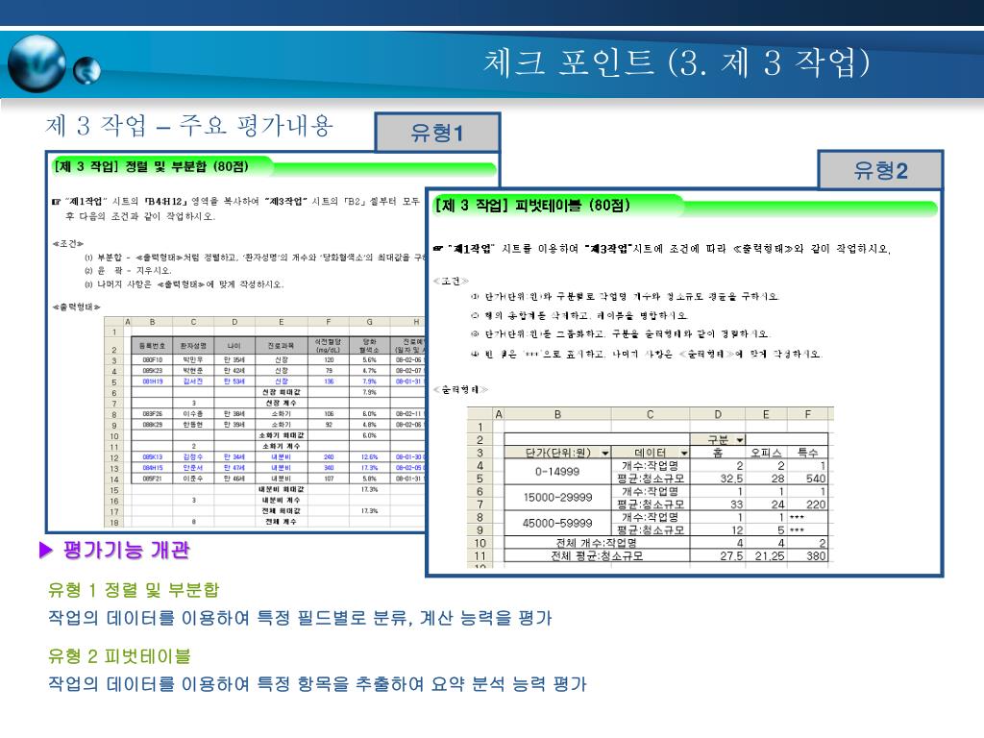Select the 내분비 개수 subtotal cell
This screenshot has width=984, height=738.
[x=282, y=500]
